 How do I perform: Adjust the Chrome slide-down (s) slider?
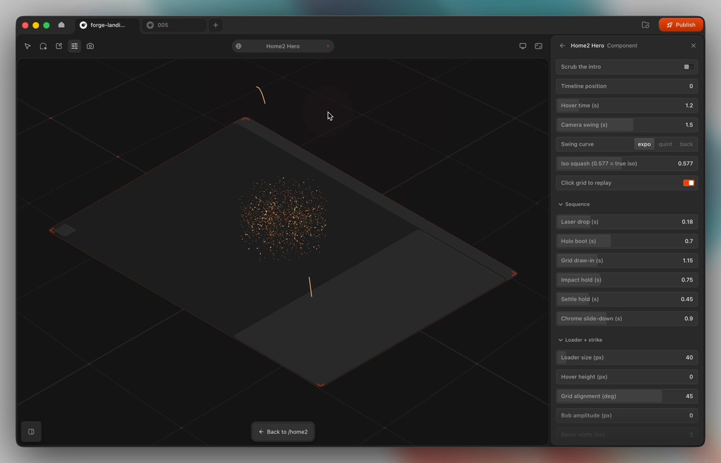(627, 318)
